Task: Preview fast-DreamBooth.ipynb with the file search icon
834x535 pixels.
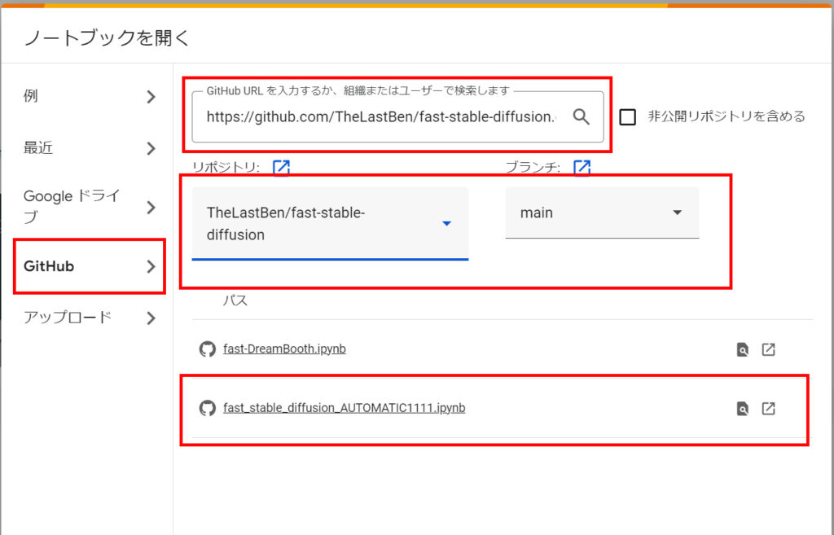Action: [x=742, y=350]
